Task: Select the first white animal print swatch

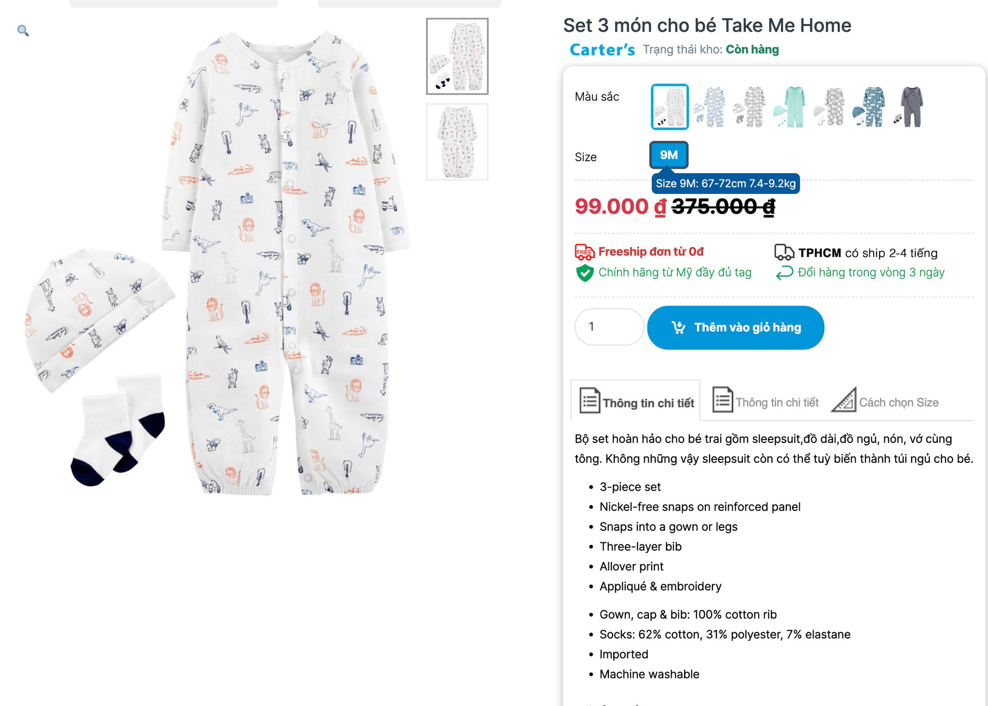Action: click(670, 107)
